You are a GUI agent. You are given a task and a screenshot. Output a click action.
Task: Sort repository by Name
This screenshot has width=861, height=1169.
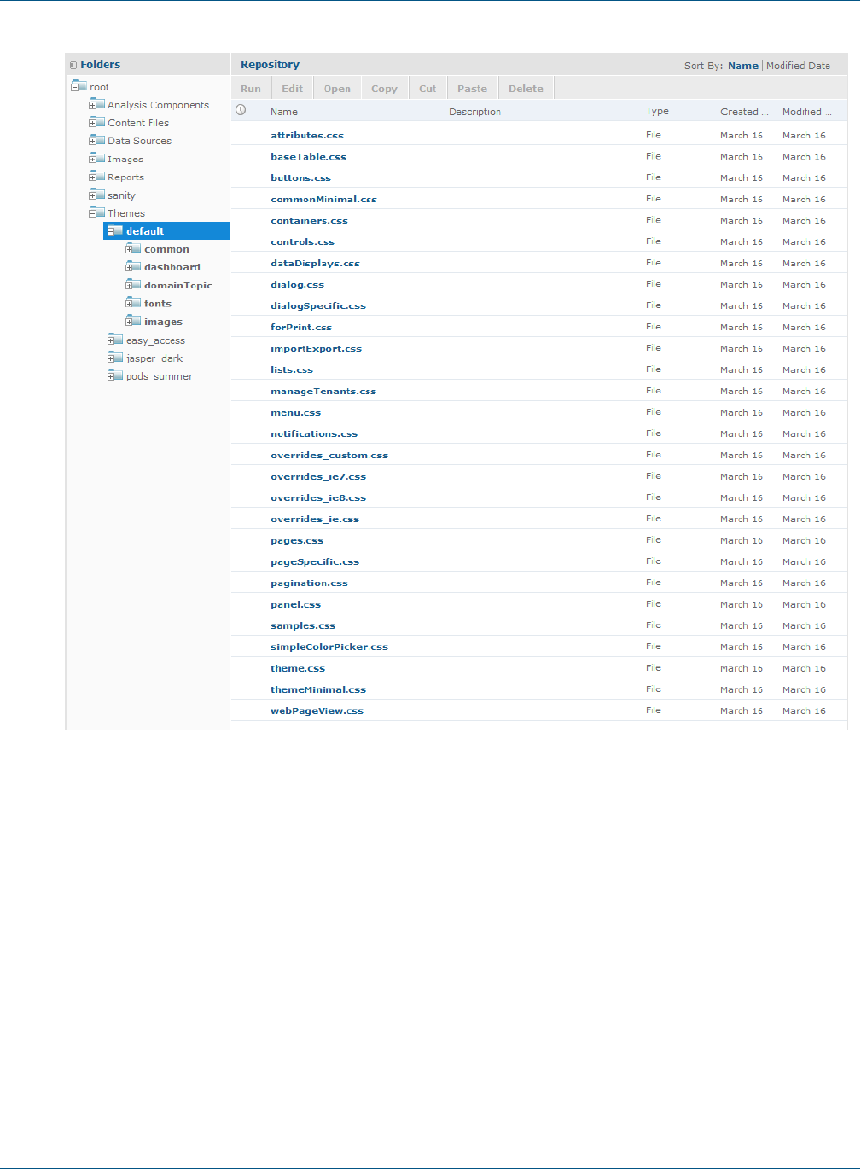743,66
